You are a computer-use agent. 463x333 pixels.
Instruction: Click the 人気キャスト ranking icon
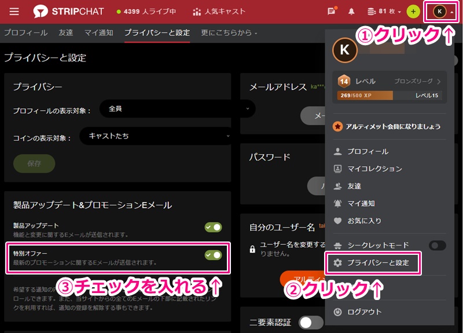point(197,12)
